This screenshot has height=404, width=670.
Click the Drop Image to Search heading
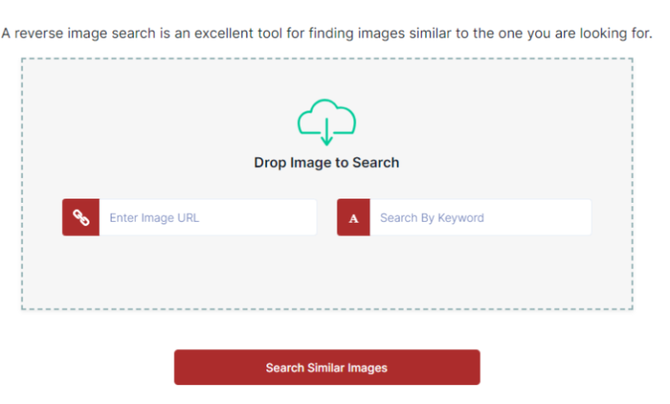pyautogui.click(x=326, y=162)
